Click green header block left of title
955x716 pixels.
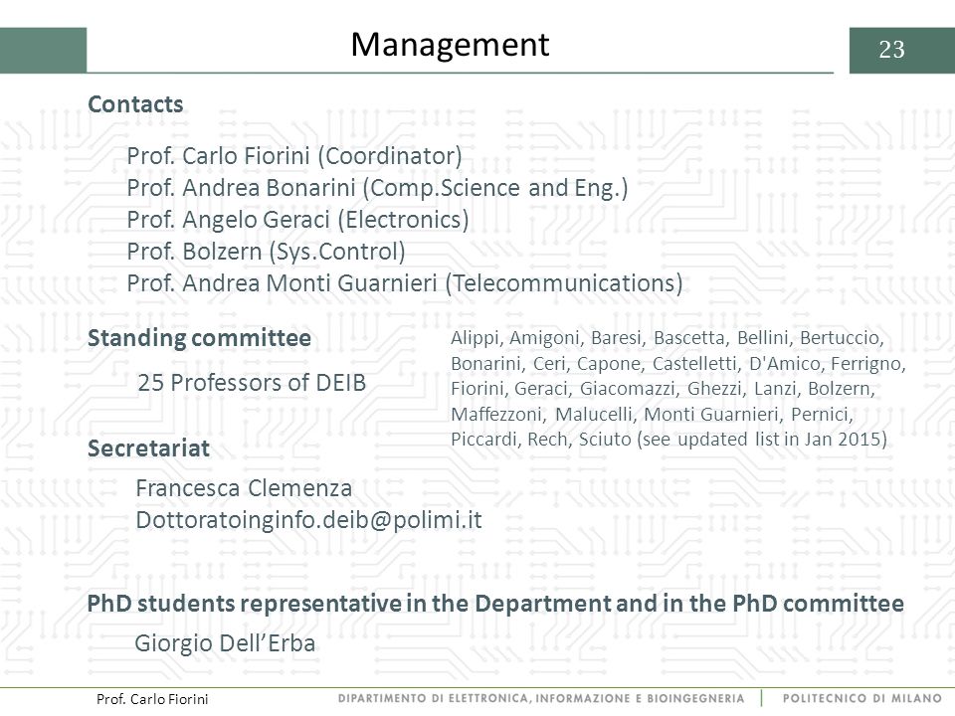tap(43, 50)
